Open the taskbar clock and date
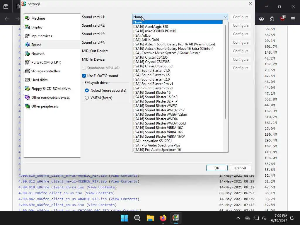 point(279,218)
